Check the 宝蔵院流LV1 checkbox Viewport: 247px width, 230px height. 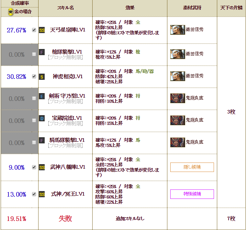tap(34, 120)
